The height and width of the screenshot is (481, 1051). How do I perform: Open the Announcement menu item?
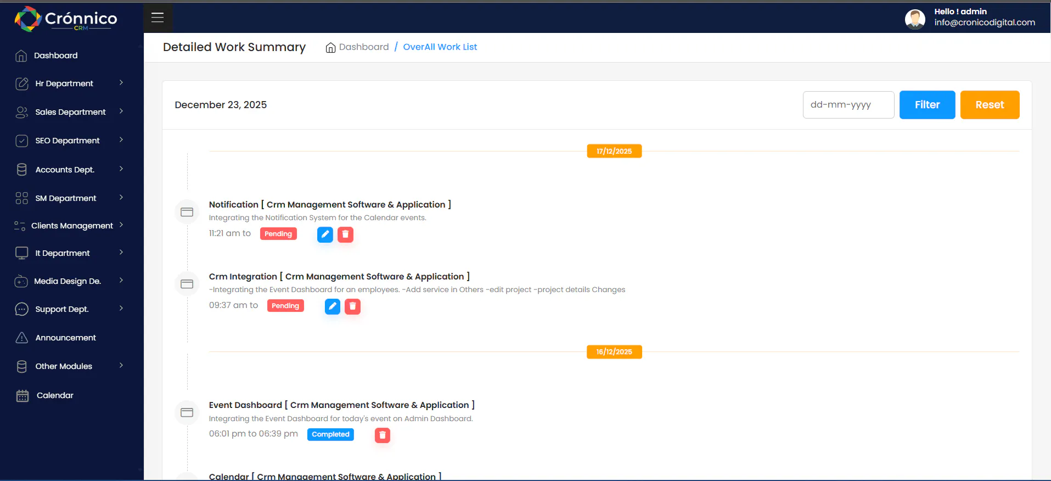65,338
